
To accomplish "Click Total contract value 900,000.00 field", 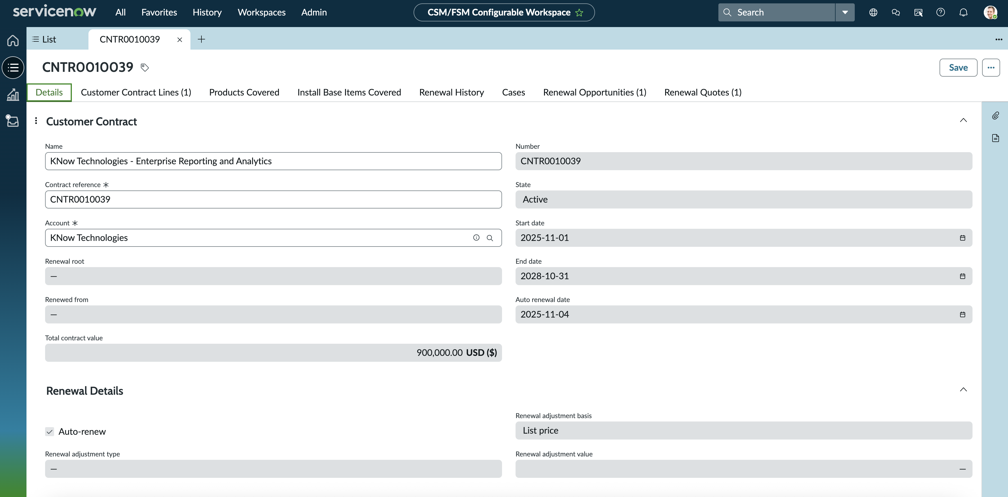I will click(x=273, y=353).
